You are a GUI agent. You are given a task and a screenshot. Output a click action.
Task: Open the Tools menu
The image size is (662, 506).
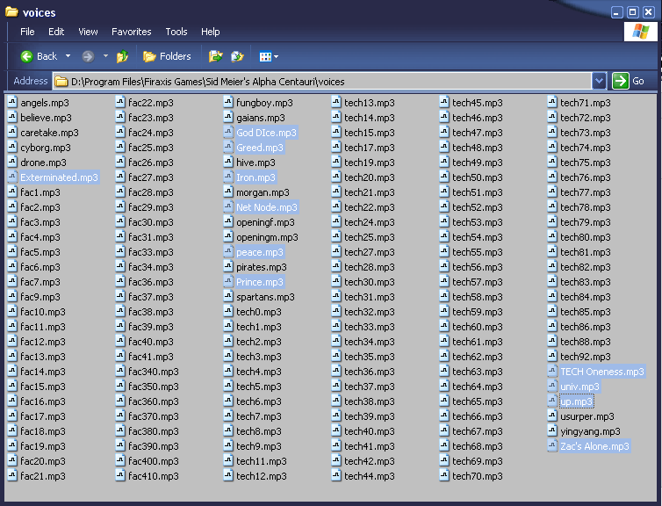click(176, 32)
